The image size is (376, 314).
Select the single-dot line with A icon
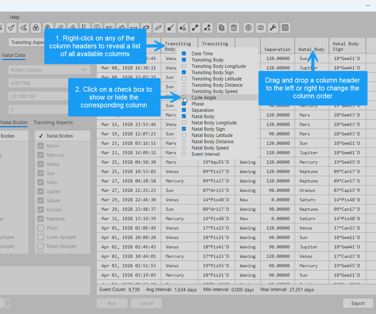coord(183,28)
